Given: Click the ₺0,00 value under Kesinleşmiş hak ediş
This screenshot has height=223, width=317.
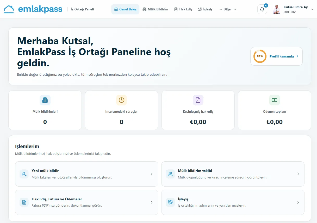Looking at the screenshot, I should (198, 122).
